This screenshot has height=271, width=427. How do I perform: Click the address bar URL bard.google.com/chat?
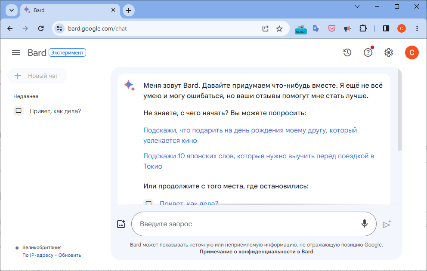[x=97, y=28]
